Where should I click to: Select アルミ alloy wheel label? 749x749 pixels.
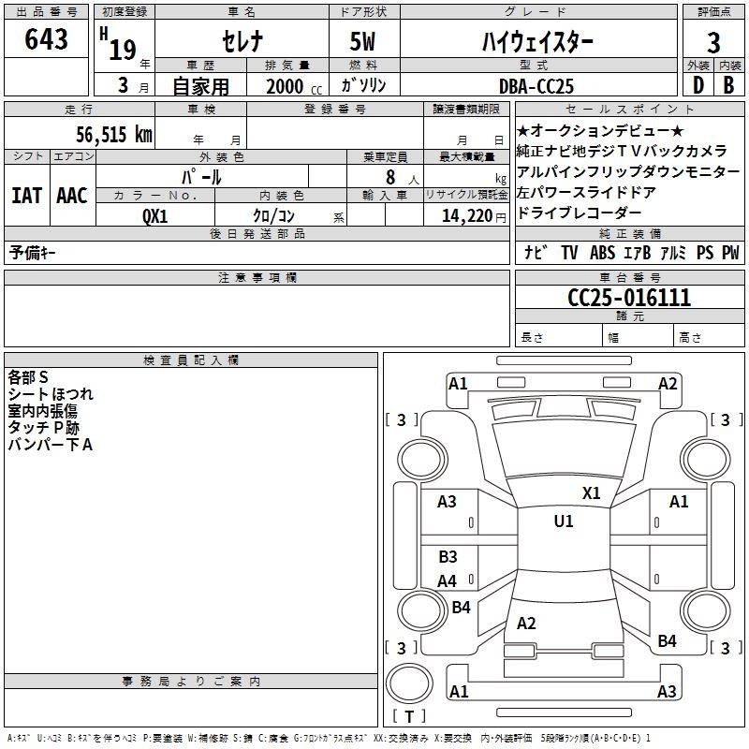coord(673,253)
